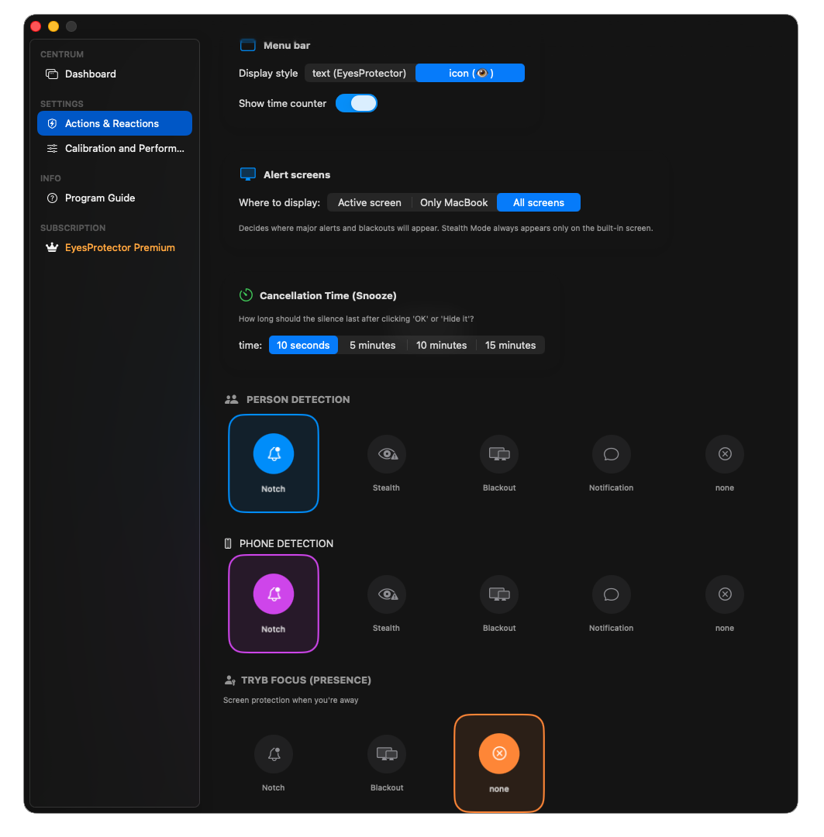
Task: Open EyesProtector Premium subscription
Action: (119, 247)
